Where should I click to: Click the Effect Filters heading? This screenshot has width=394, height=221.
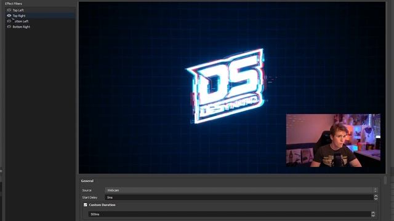(14, 4)
